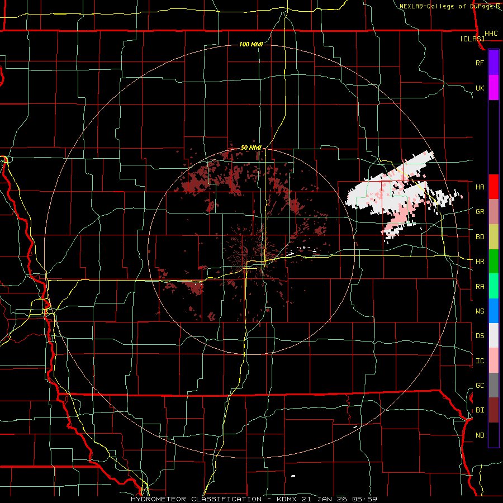This screenshot has height=503, width=503.
Task: Click the magenta UK legend color swatch
Action: tap(493, 87)
